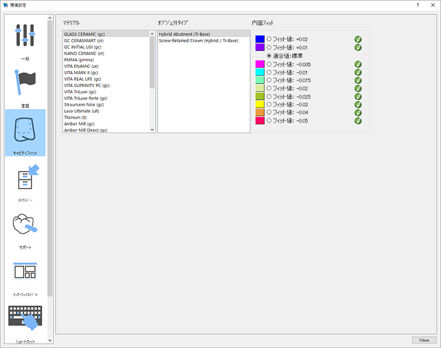This screenshot has width=441, height=348.
Task: Click the orange swatch for -0.04
Action: tap(260, 112)
